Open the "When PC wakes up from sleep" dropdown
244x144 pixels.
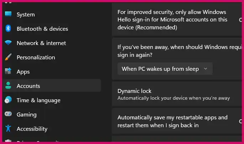pyautogui.click(x=165, y=69)
